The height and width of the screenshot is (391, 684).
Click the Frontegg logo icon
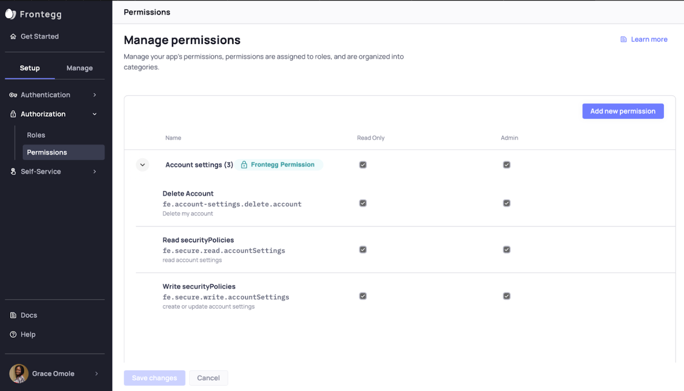click(x=11, y=14)
